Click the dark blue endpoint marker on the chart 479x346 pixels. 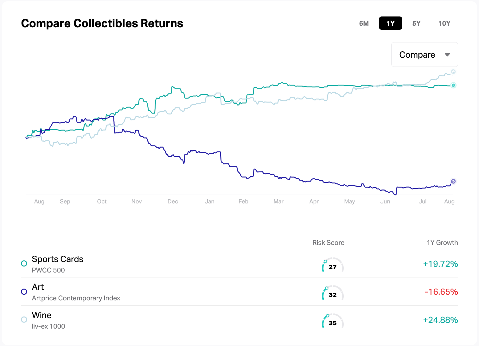[453, 181]
